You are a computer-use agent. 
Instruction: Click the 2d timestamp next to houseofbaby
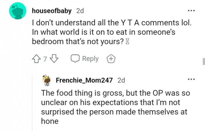[80, 11]
